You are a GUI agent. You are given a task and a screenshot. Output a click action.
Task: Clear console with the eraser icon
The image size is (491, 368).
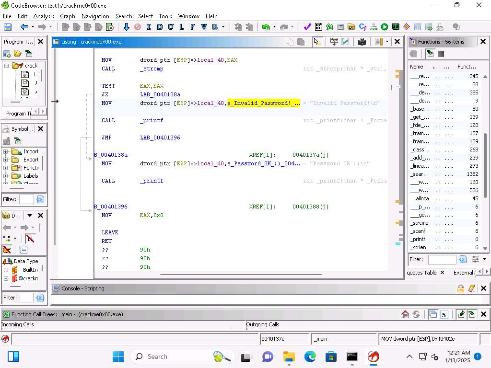(472, 288)
